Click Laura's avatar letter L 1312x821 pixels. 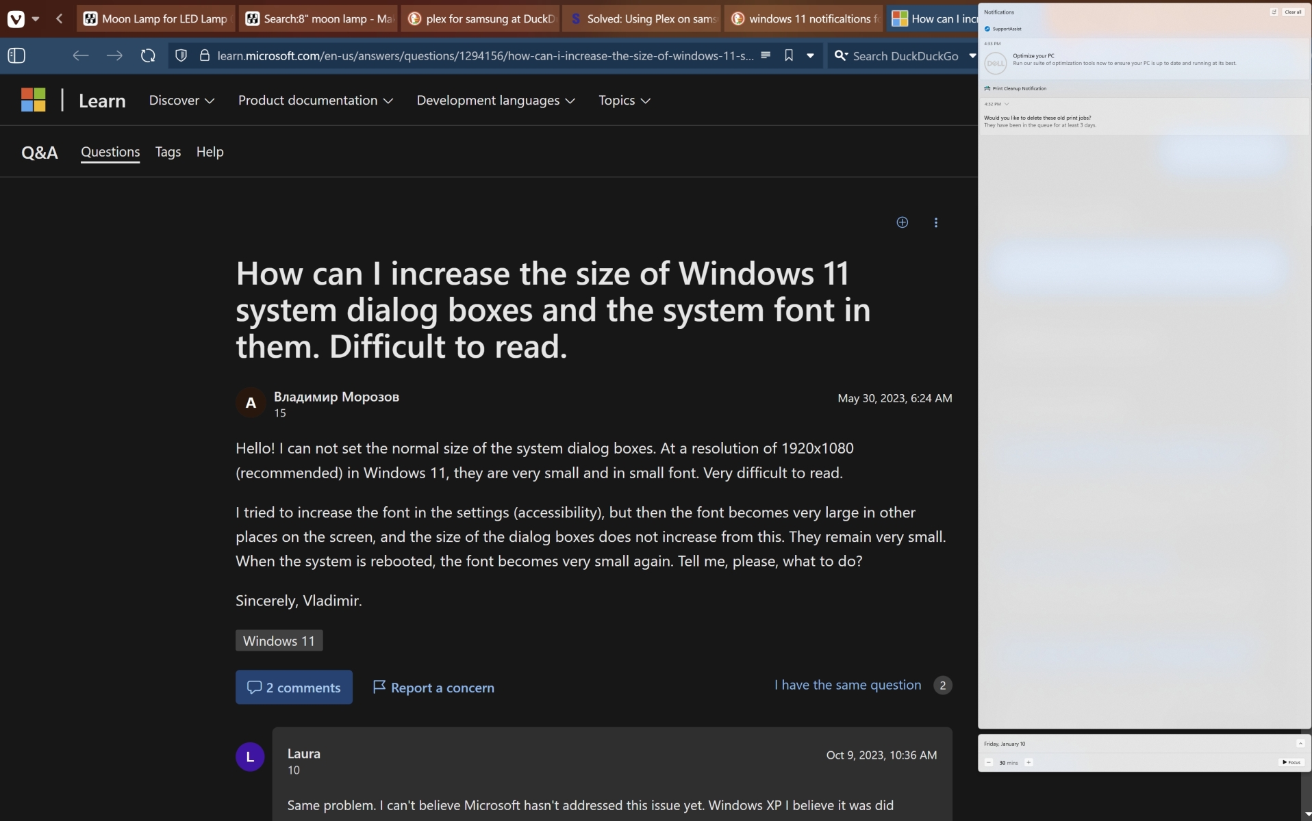250,757
